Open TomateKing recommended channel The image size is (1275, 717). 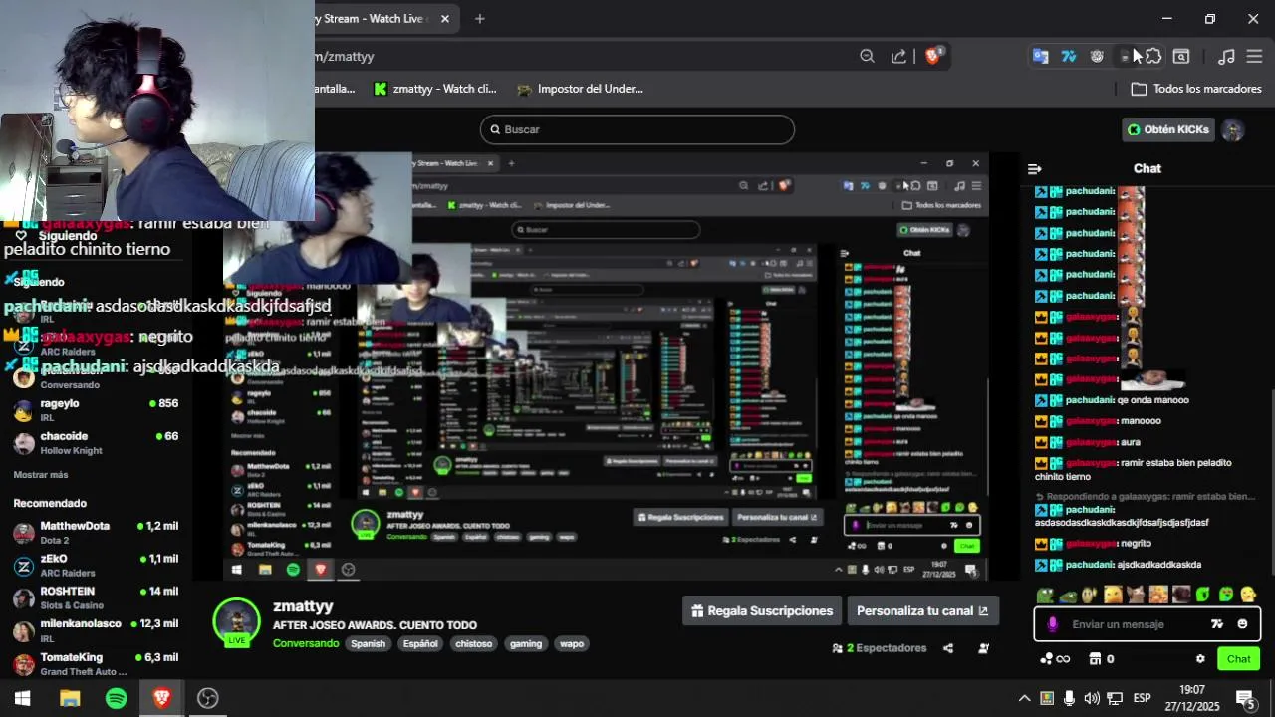click(95, 663)
